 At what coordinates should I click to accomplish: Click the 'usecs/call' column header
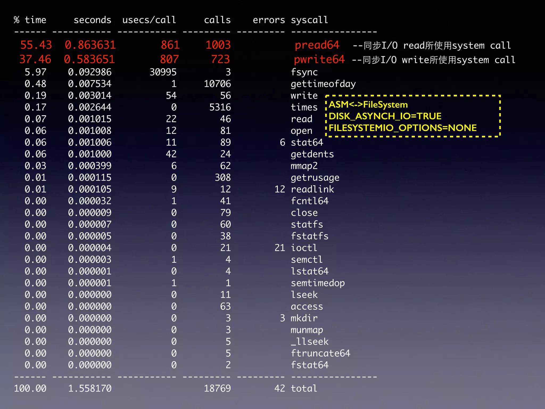[x=149, y=20]
